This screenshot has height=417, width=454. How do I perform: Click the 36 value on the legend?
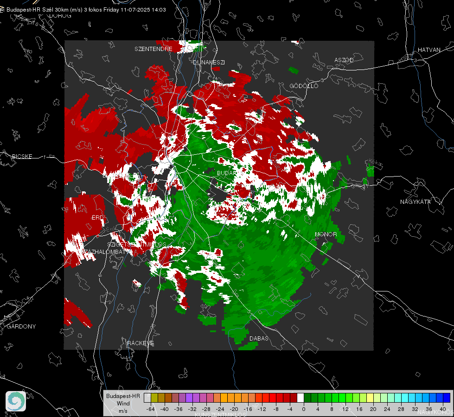(x=429, y=409)
